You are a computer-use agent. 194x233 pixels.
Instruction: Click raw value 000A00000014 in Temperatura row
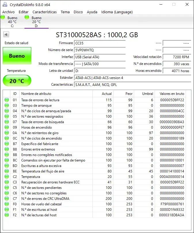(172, 177)
